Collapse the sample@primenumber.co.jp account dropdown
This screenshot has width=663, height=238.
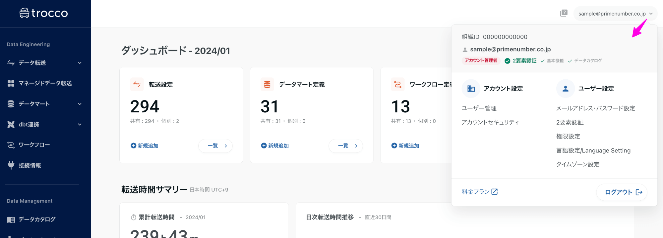616,14
